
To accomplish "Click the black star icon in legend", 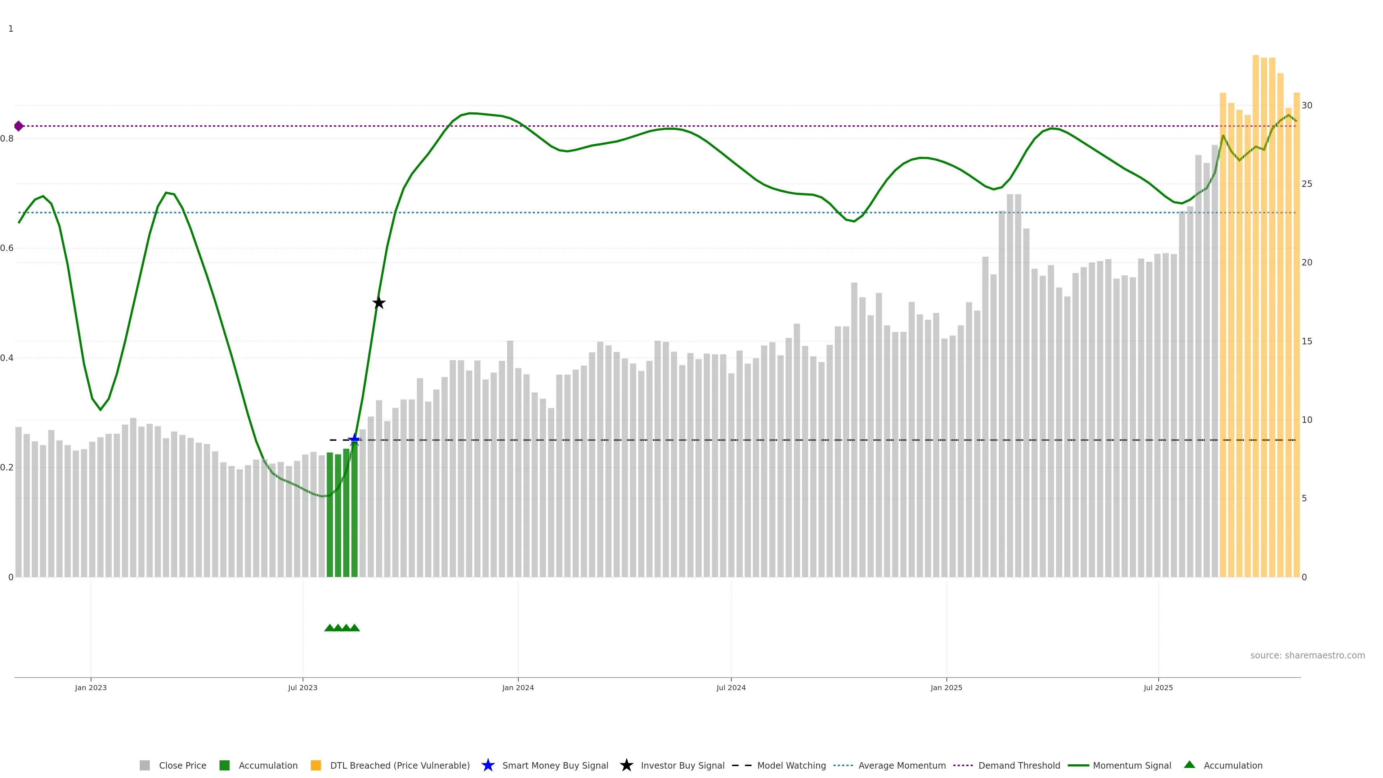I will coord(626,766).
